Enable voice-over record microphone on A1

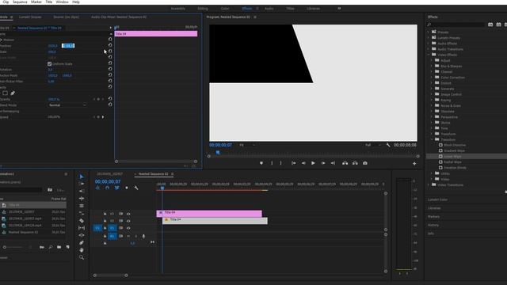point(143,236)
